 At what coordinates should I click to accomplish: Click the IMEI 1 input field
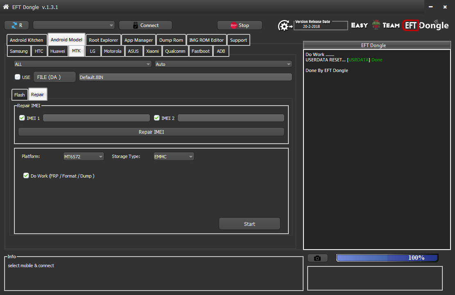pos(96,118)
